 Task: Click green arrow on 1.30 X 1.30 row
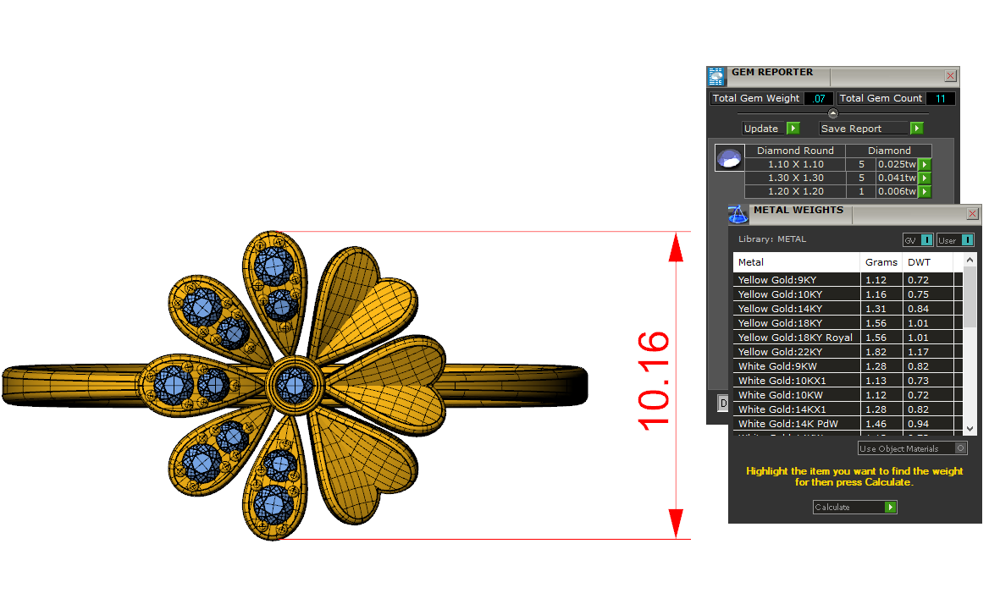pyautogui.click(x=925, y=178)
